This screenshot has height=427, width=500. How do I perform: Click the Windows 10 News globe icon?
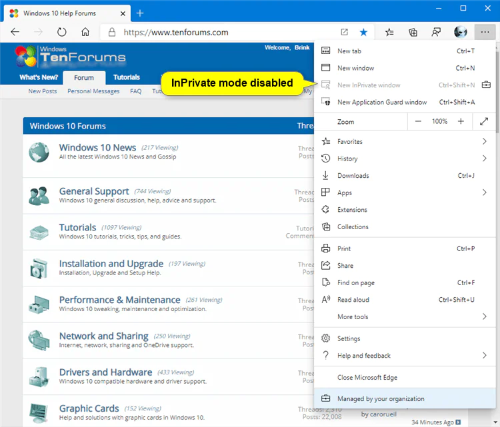pos(39,153)
